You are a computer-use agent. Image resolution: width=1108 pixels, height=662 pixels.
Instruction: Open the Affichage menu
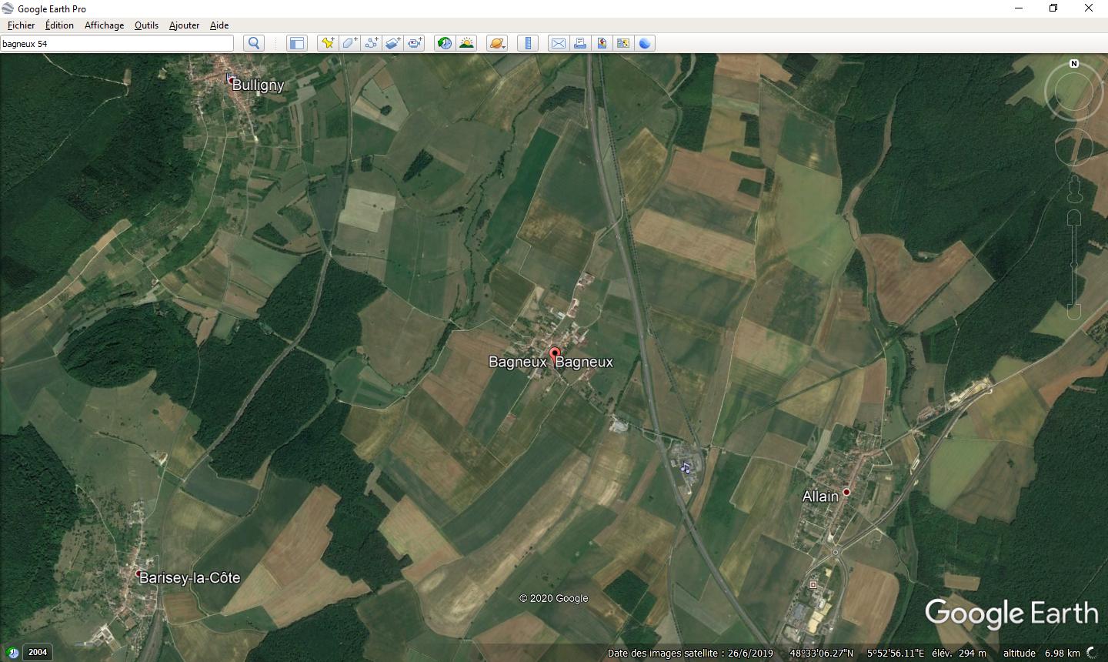tap(104, 25)
